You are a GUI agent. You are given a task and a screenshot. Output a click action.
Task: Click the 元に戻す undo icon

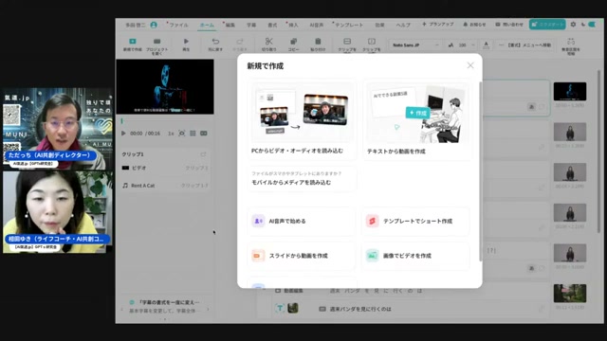click(x=215, y=42)
